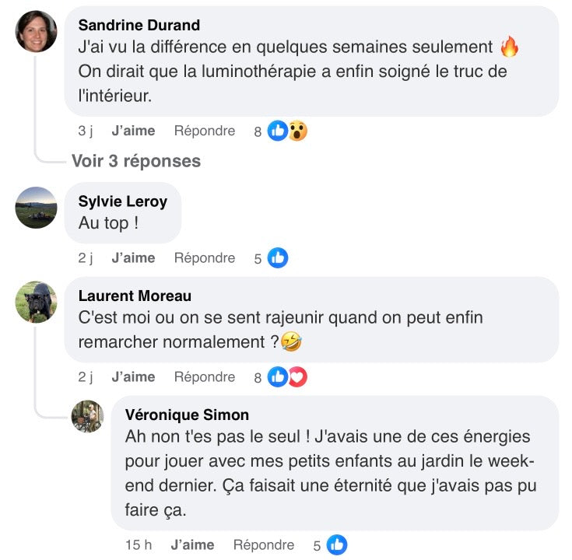Click the wow reaction emoji on Sandrine's comment
The image size is (572, 560).
[x=297, y=131]
